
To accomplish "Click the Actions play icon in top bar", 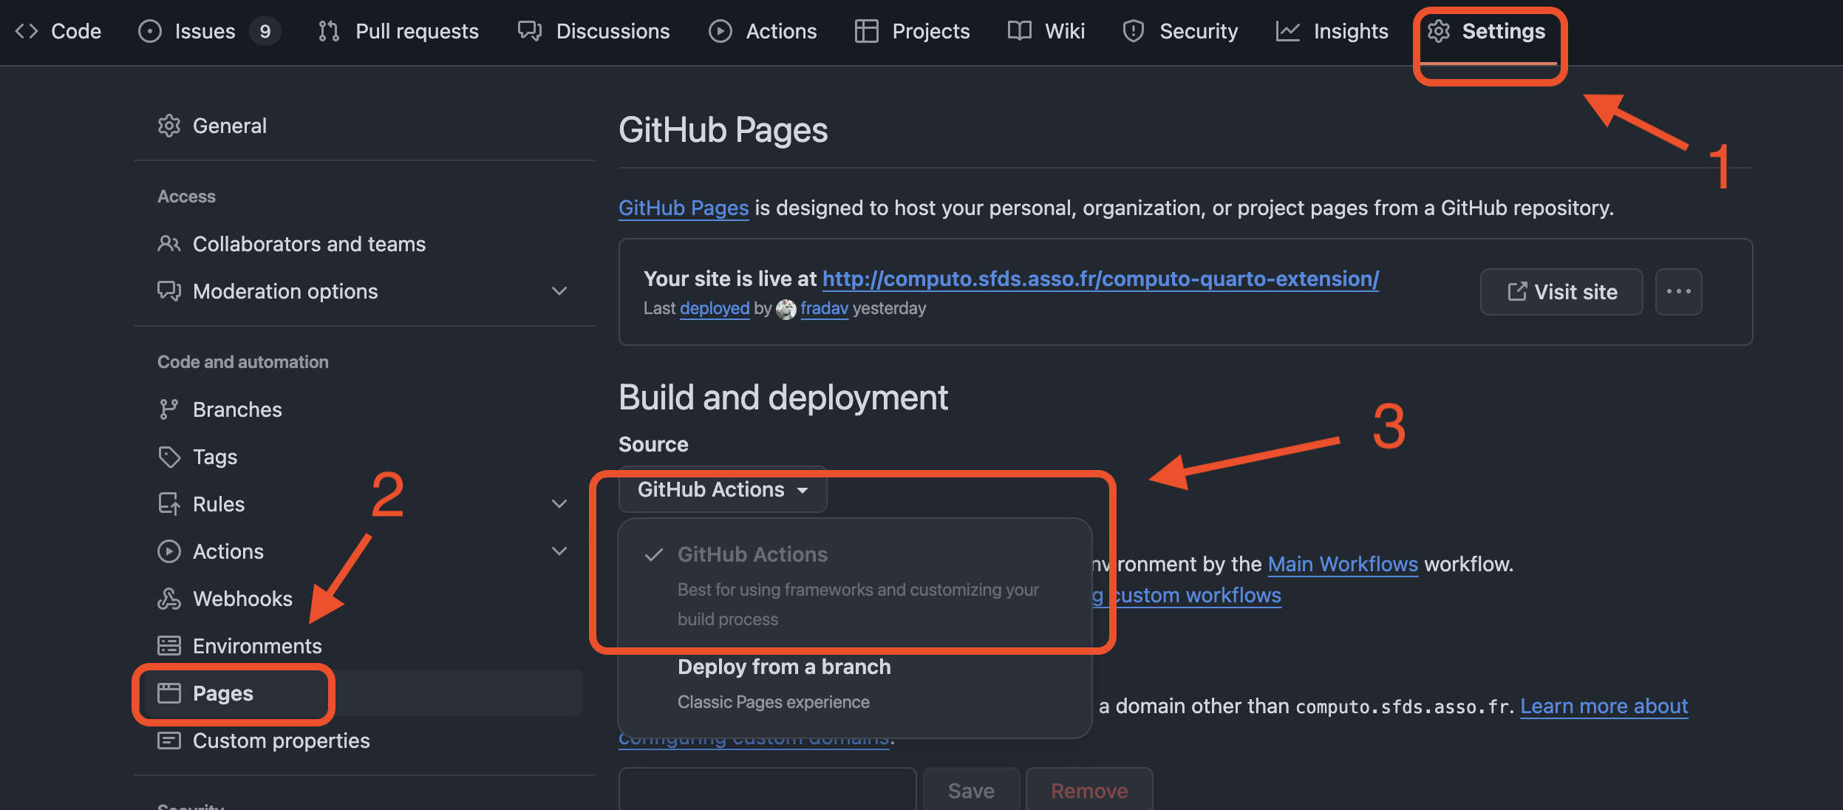I will point(720,31).
